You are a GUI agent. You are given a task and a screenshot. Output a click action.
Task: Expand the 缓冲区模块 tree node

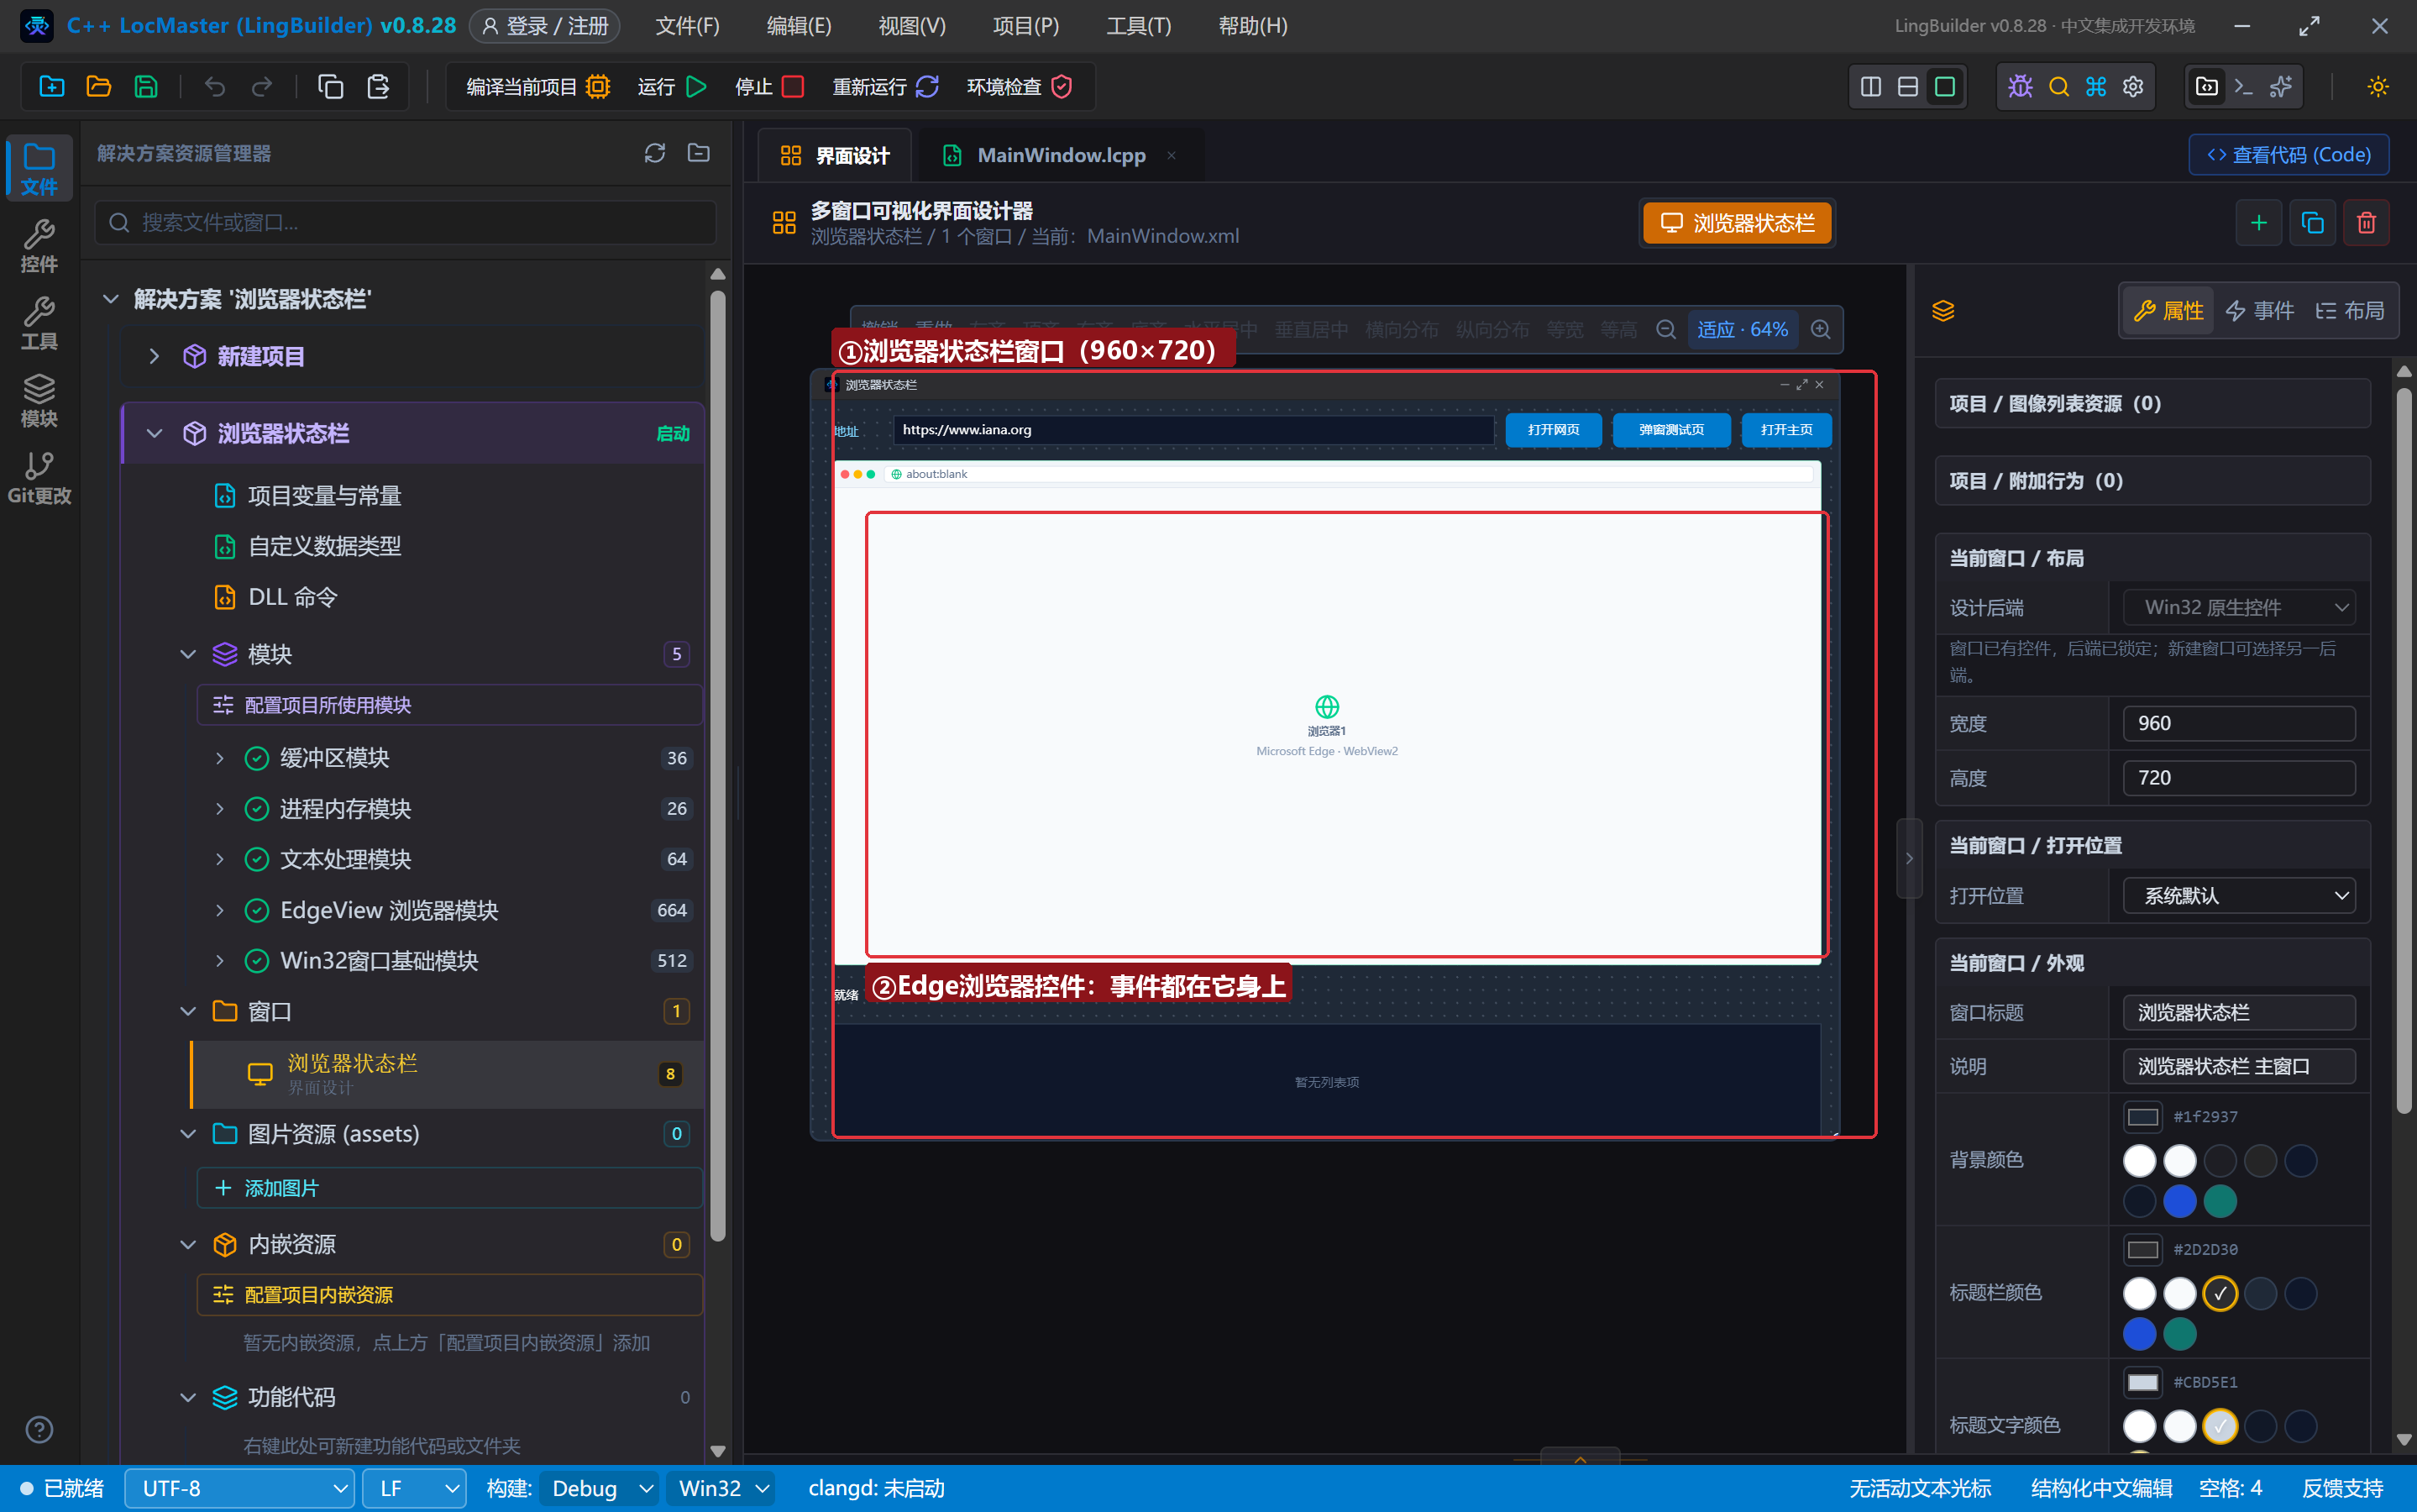220,758
